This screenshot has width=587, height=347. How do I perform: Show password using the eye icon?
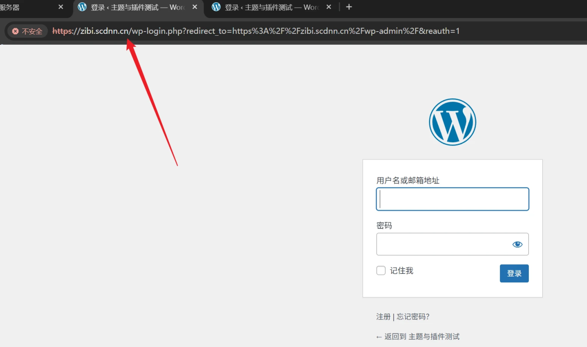(x=517, y=244)
